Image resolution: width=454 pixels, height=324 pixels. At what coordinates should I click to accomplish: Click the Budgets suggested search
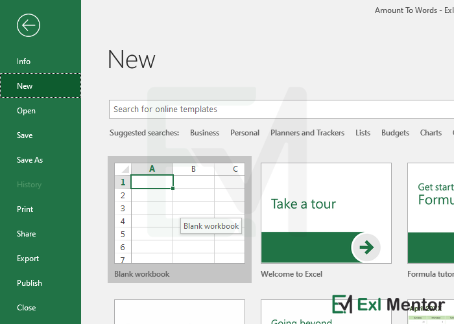[x=395, y=133]
